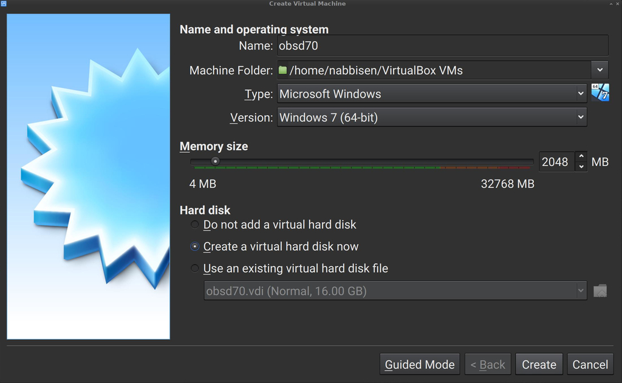Viewport: 622px width, 383px height.
Task: Open the Type dropdown showing Microsoft Windows
Action: (x=432, y=94)
